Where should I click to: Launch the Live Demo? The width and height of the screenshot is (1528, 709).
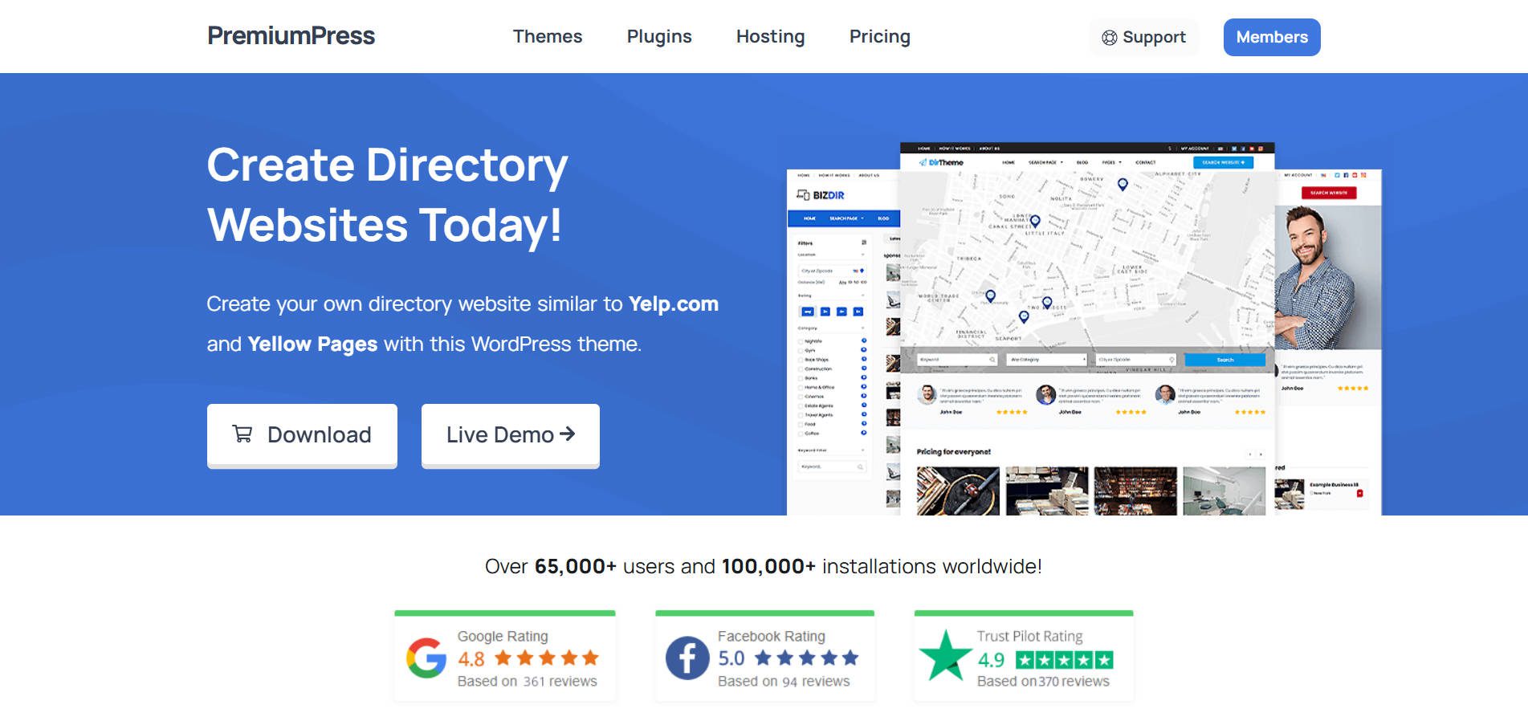511,435
